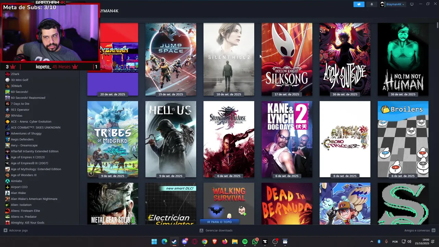Open Amigos e conversas
This screenshot has height=247, width=439.
pos(419,231)
